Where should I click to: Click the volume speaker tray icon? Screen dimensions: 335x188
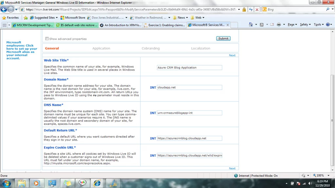tap(310, 183)
